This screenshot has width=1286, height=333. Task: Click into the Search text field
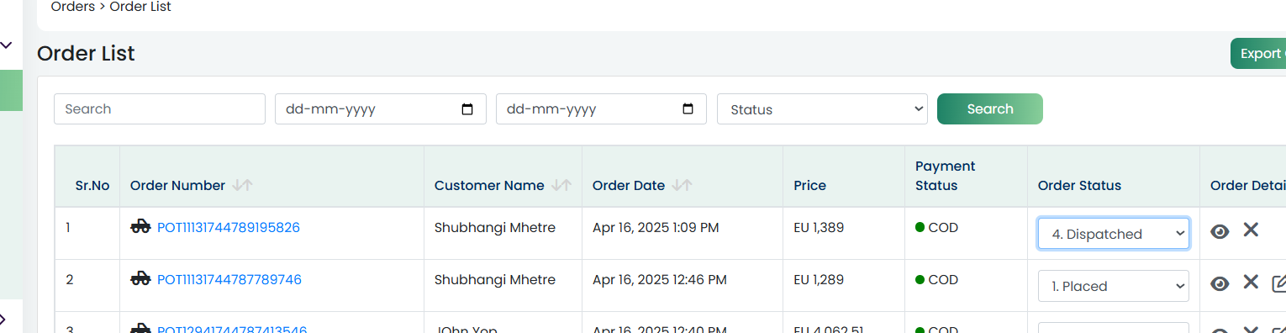click(x=160, y=109)
